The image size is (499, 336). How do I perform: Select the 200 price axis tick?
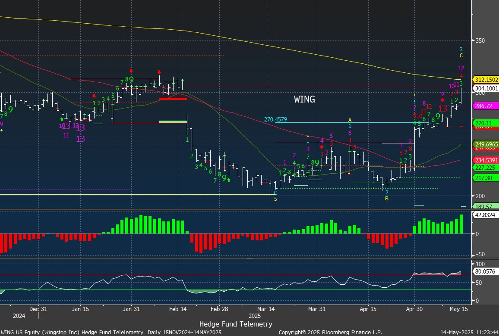coord(480,196)
